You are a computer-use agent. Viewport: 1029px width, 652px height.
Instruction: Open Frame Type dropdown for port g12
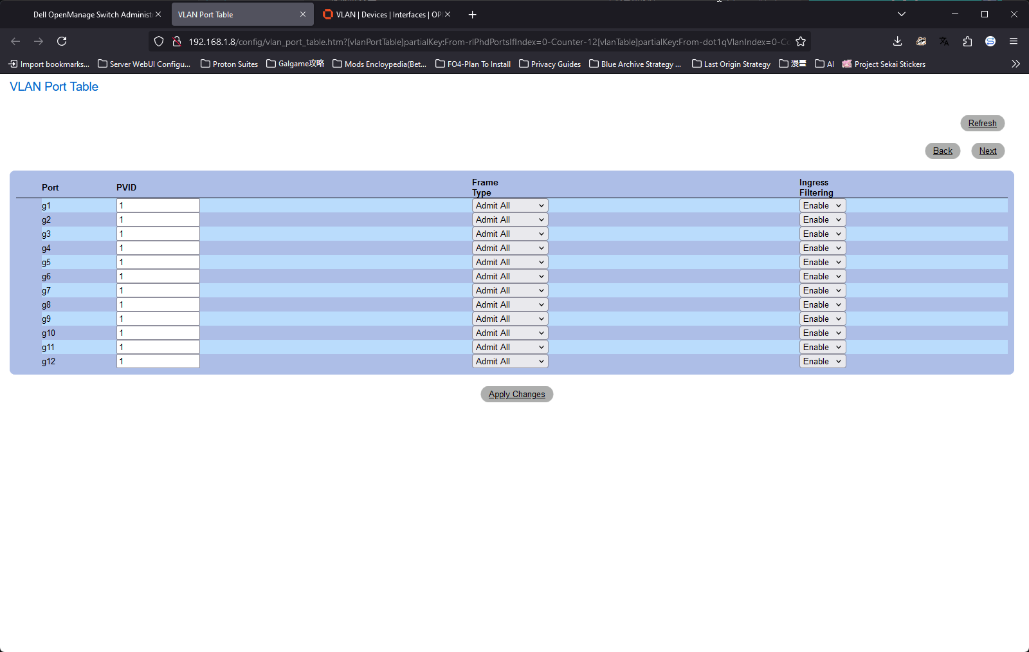(510, 361)
